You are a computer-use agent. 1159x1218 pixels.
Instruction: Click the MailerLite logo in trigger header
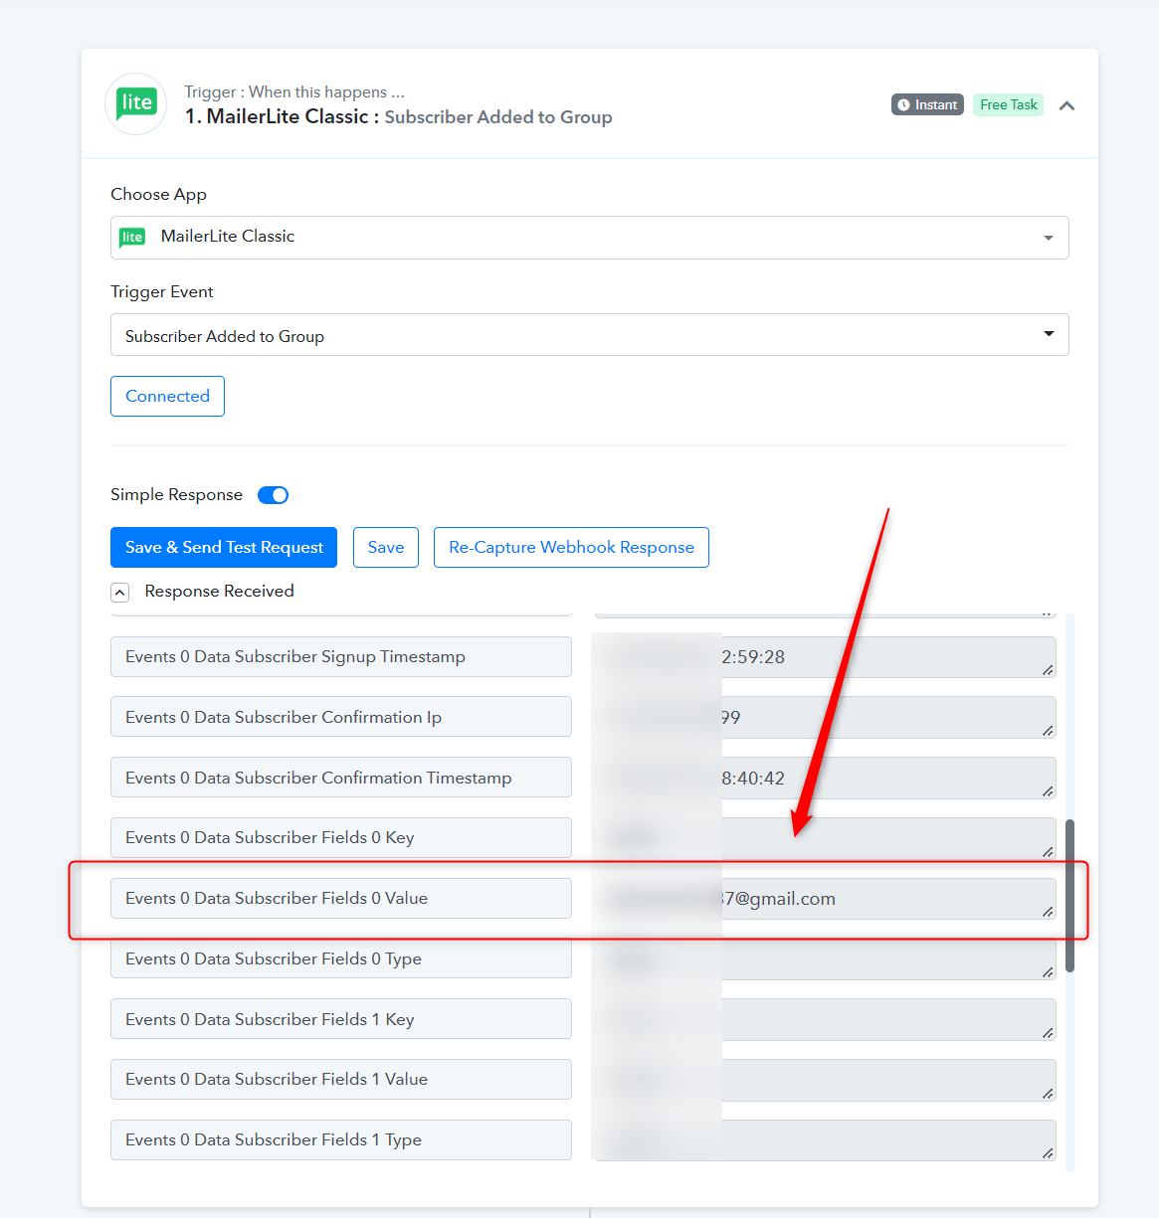click(136, 103)
